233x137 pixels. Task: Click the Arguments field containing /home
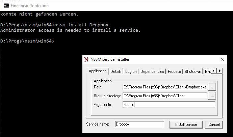(x=169, y=105)
